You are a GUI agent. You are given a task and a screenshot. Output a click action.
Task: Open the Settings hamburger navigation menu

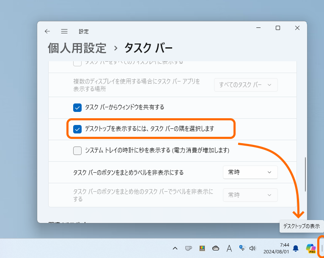(64, 31)
